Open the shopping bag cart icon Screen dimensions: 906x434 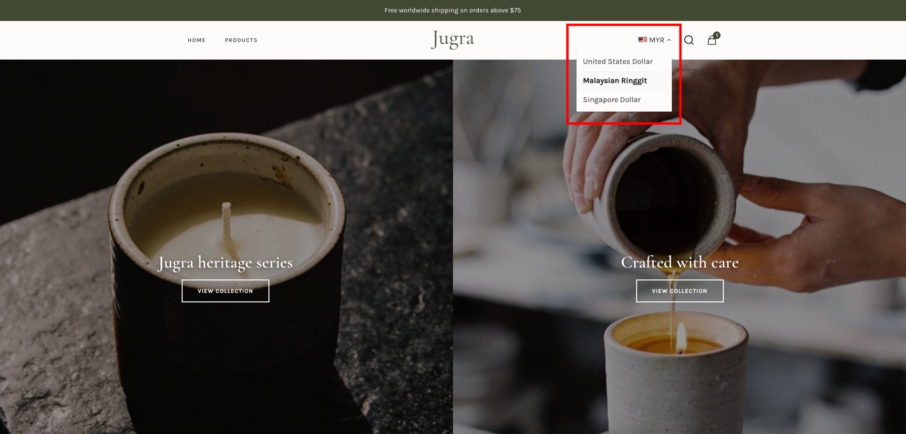pyautogui.click(x=711, y=41)
